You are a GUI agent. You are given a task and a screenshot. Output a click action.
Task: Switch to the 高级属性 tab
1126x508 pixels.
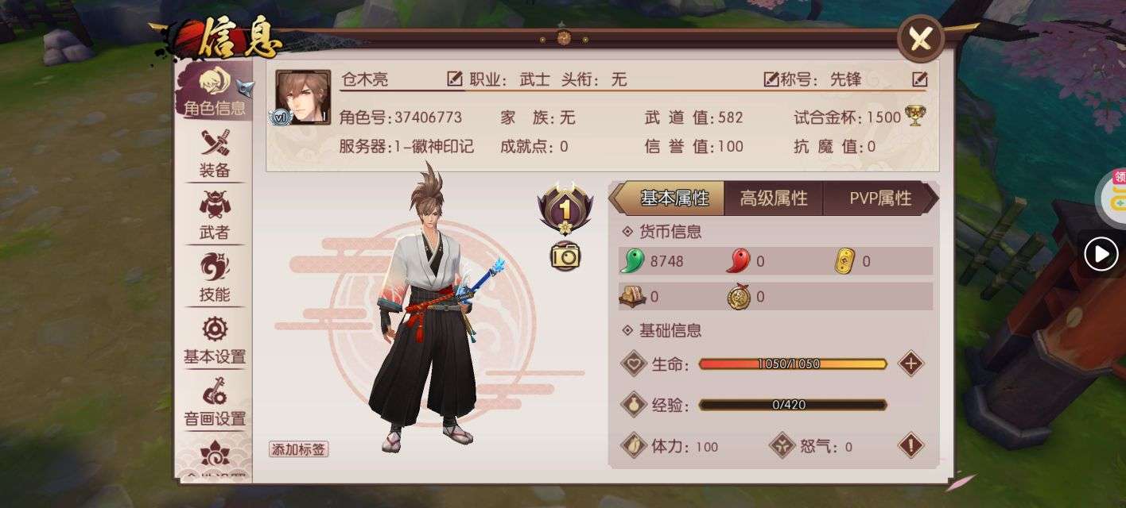point(774,198)
